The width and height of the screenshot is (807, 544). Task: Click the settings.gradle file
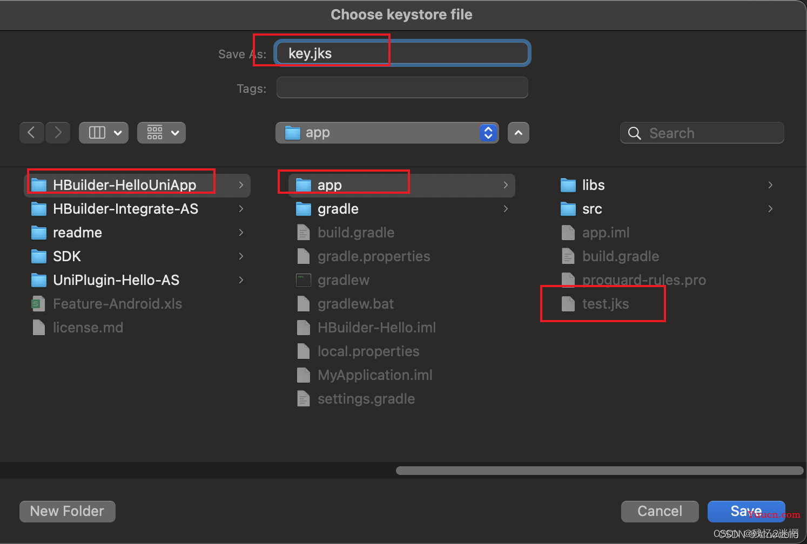[402, 399]
